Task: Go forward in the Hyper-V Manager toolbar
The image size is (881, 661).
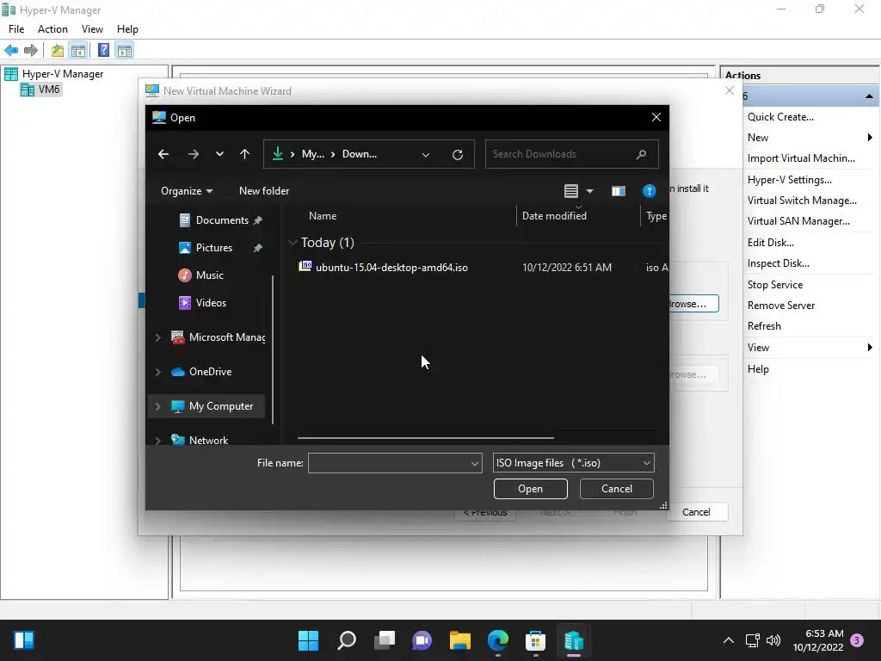Action: coord(31,51)
